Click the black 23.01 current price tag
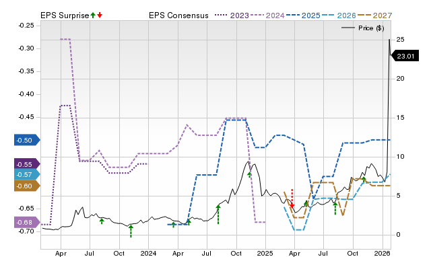Viewport: 431px width, 257px height. click(405, 56)
